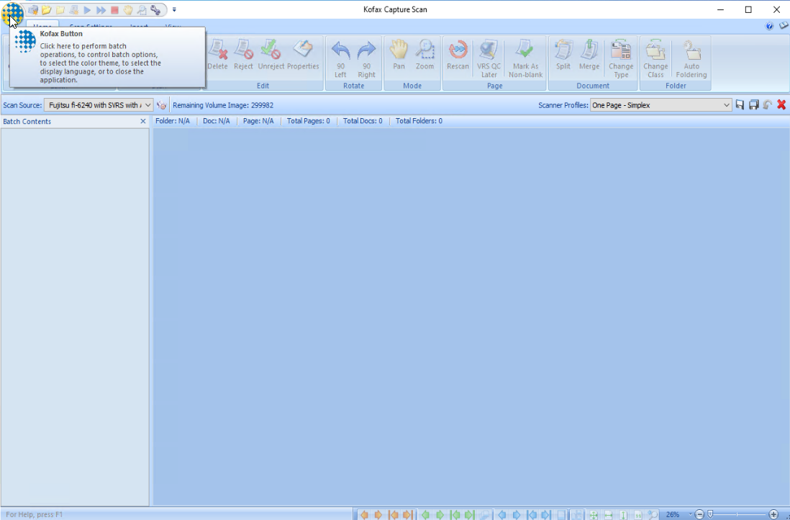Screen dimensions: 790x520
Task: Click the Folder: N/A indicator
Action: coord(173,121)
